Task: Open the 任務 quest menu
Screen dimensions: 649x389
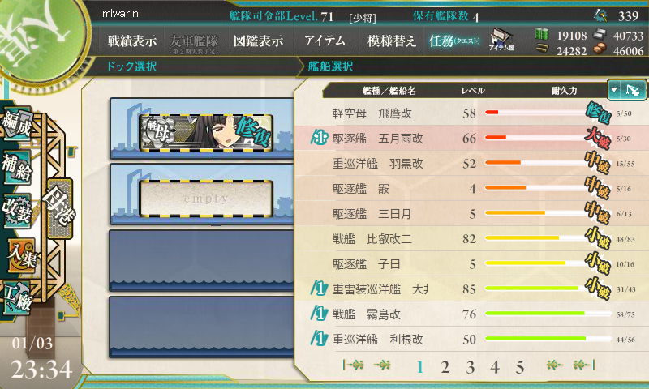Action: click(x=454, y=41)
